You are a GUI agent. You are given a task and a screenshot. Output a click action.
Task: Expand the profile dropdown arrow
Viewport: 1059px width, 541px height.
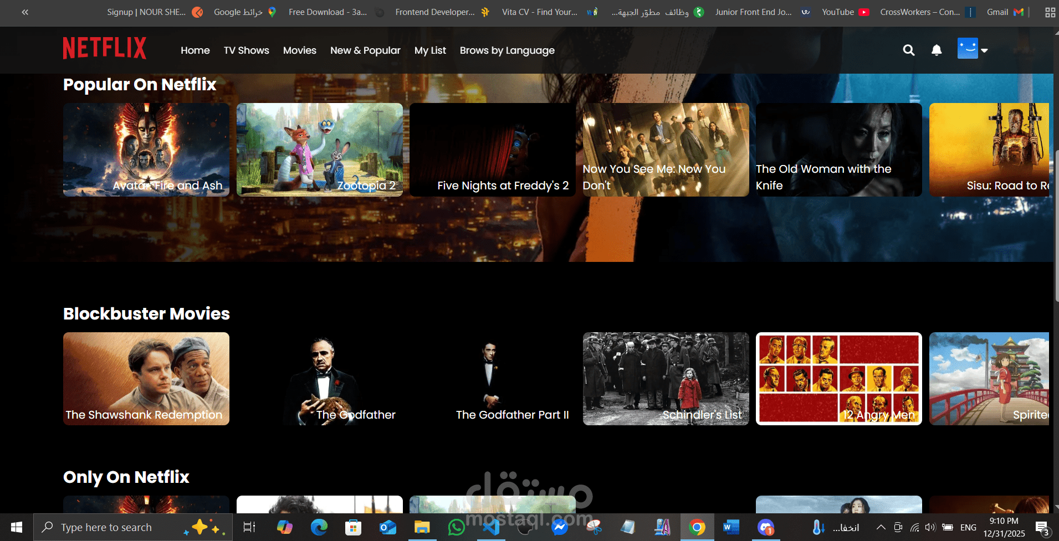985,50
